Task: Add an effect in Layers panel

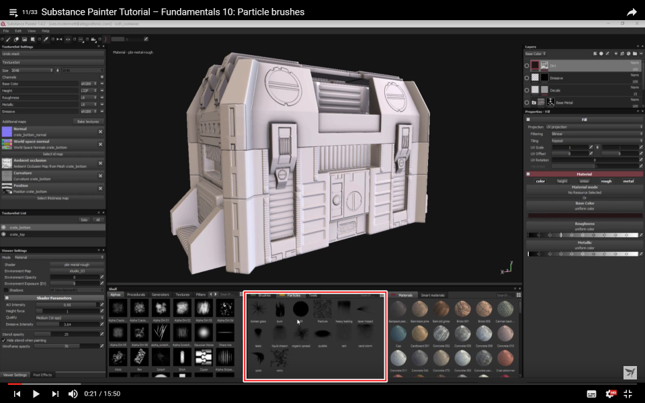Action: tap(595, 54)
